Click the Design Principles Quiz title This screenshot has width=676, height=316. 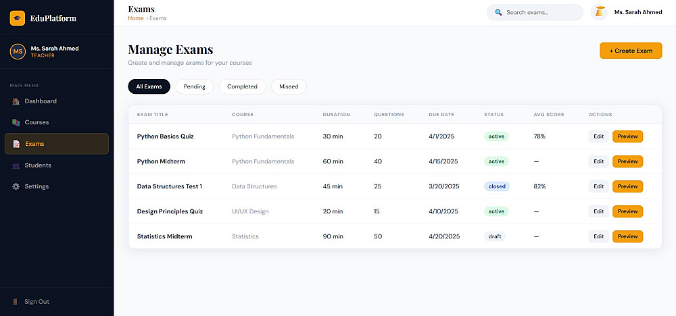coord(170,211)
